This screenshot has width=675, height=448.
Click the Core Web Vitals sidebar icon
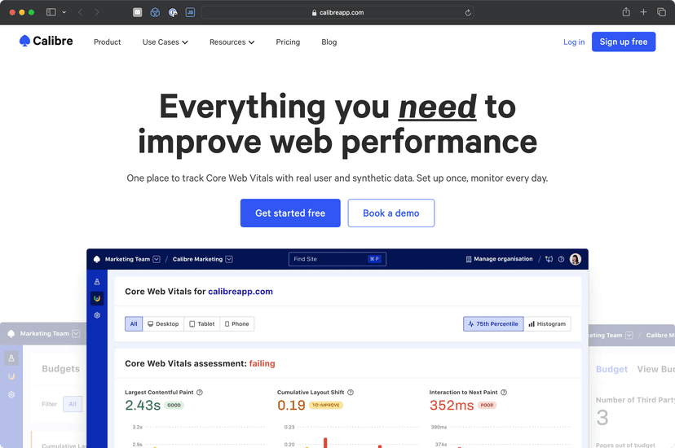pos(97,298)
